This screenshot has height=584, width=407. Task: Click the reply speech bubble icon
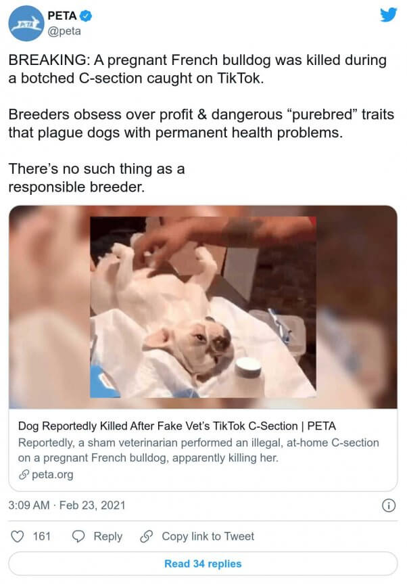(x=78, y=537)
